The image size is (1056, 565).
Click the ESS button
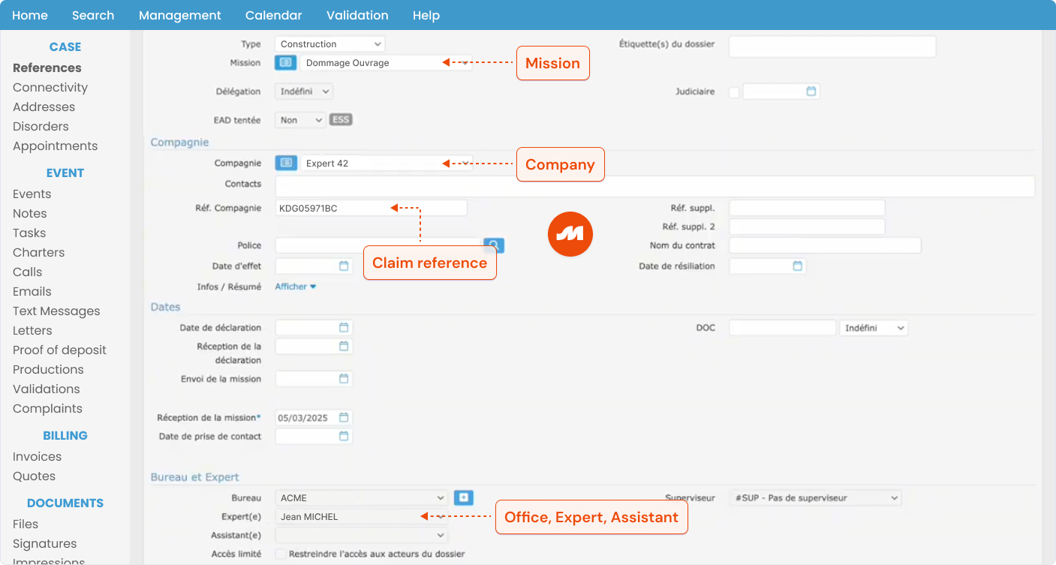[341, 119]
